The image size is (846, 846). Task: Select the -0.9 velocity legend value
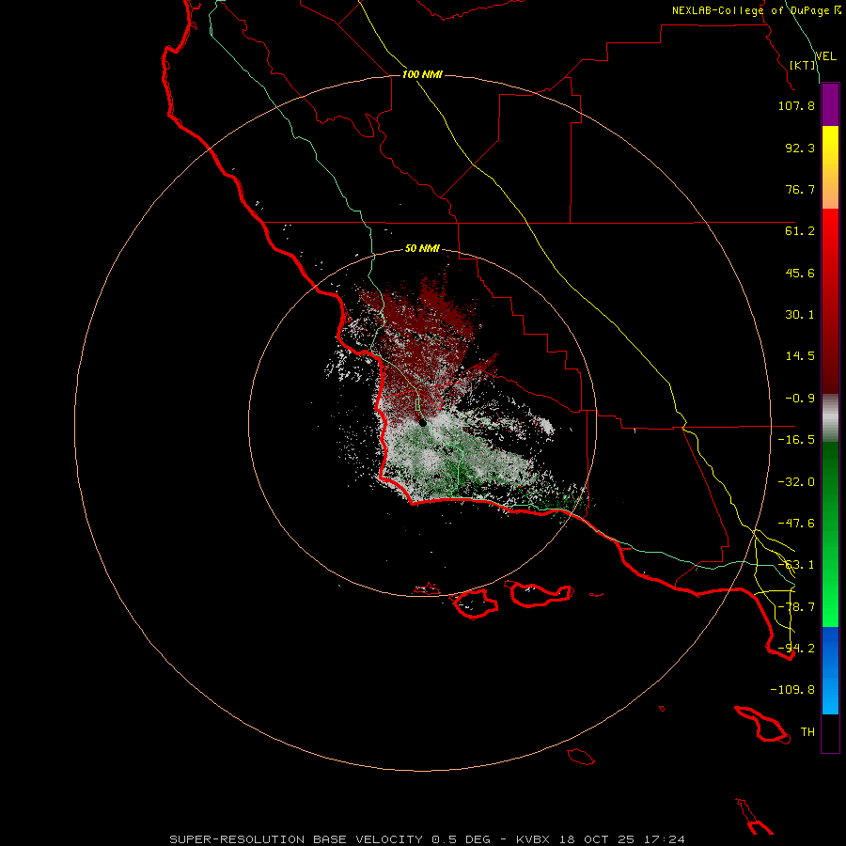(800, 399)
